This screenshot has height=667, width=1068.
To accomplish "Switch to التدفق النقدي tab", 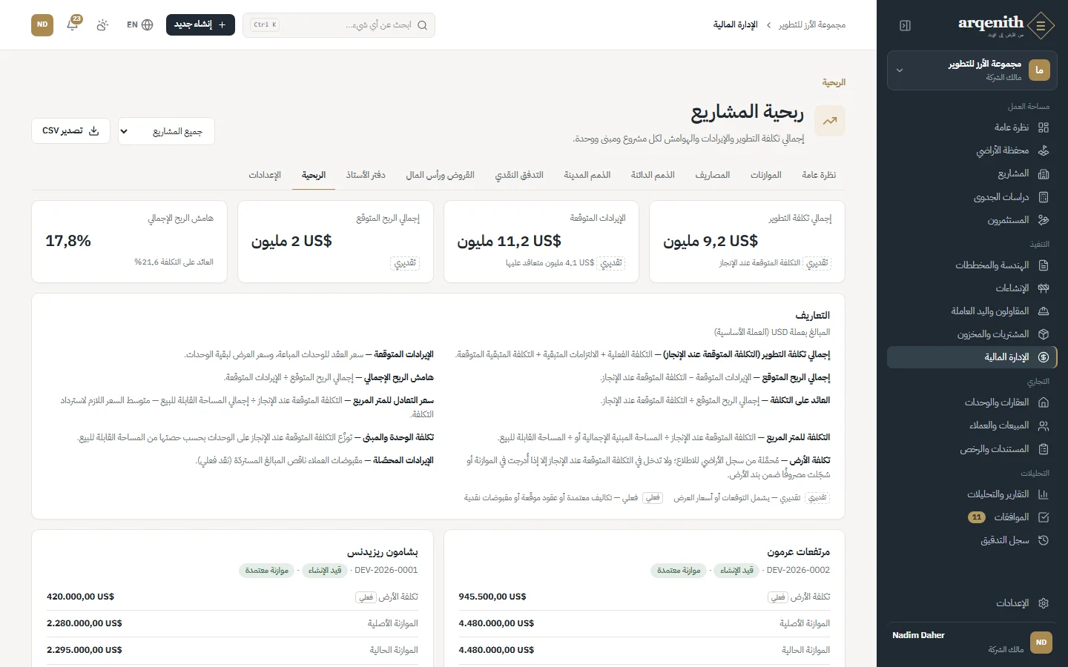I will [519, 175].
